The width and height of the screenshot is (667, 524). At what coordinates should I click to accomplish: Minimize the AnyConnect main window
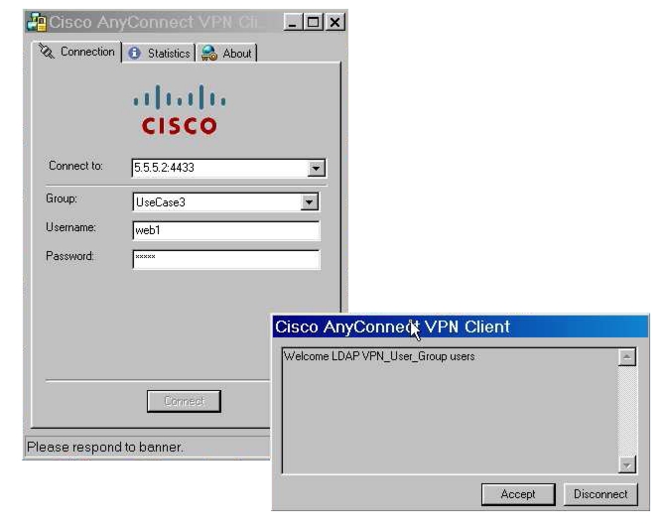pyautogui.click(x=292, y=22)
